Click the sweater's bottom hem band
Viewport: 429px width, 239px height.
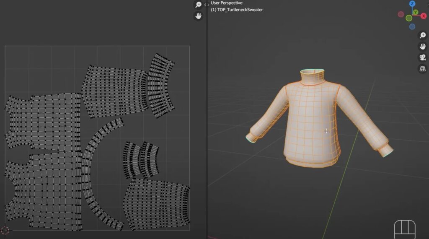(312, 161)
